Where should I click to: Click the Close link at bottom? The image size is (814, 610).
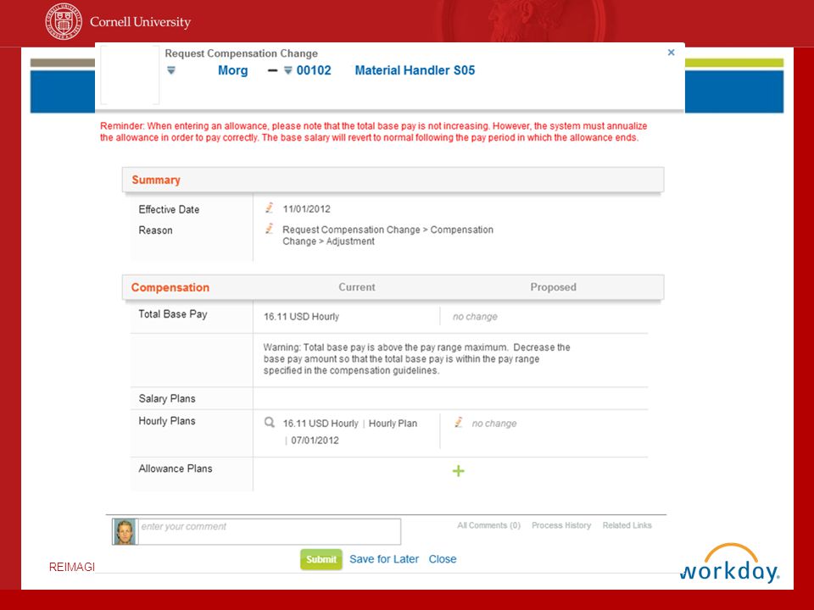pos(443,559)
